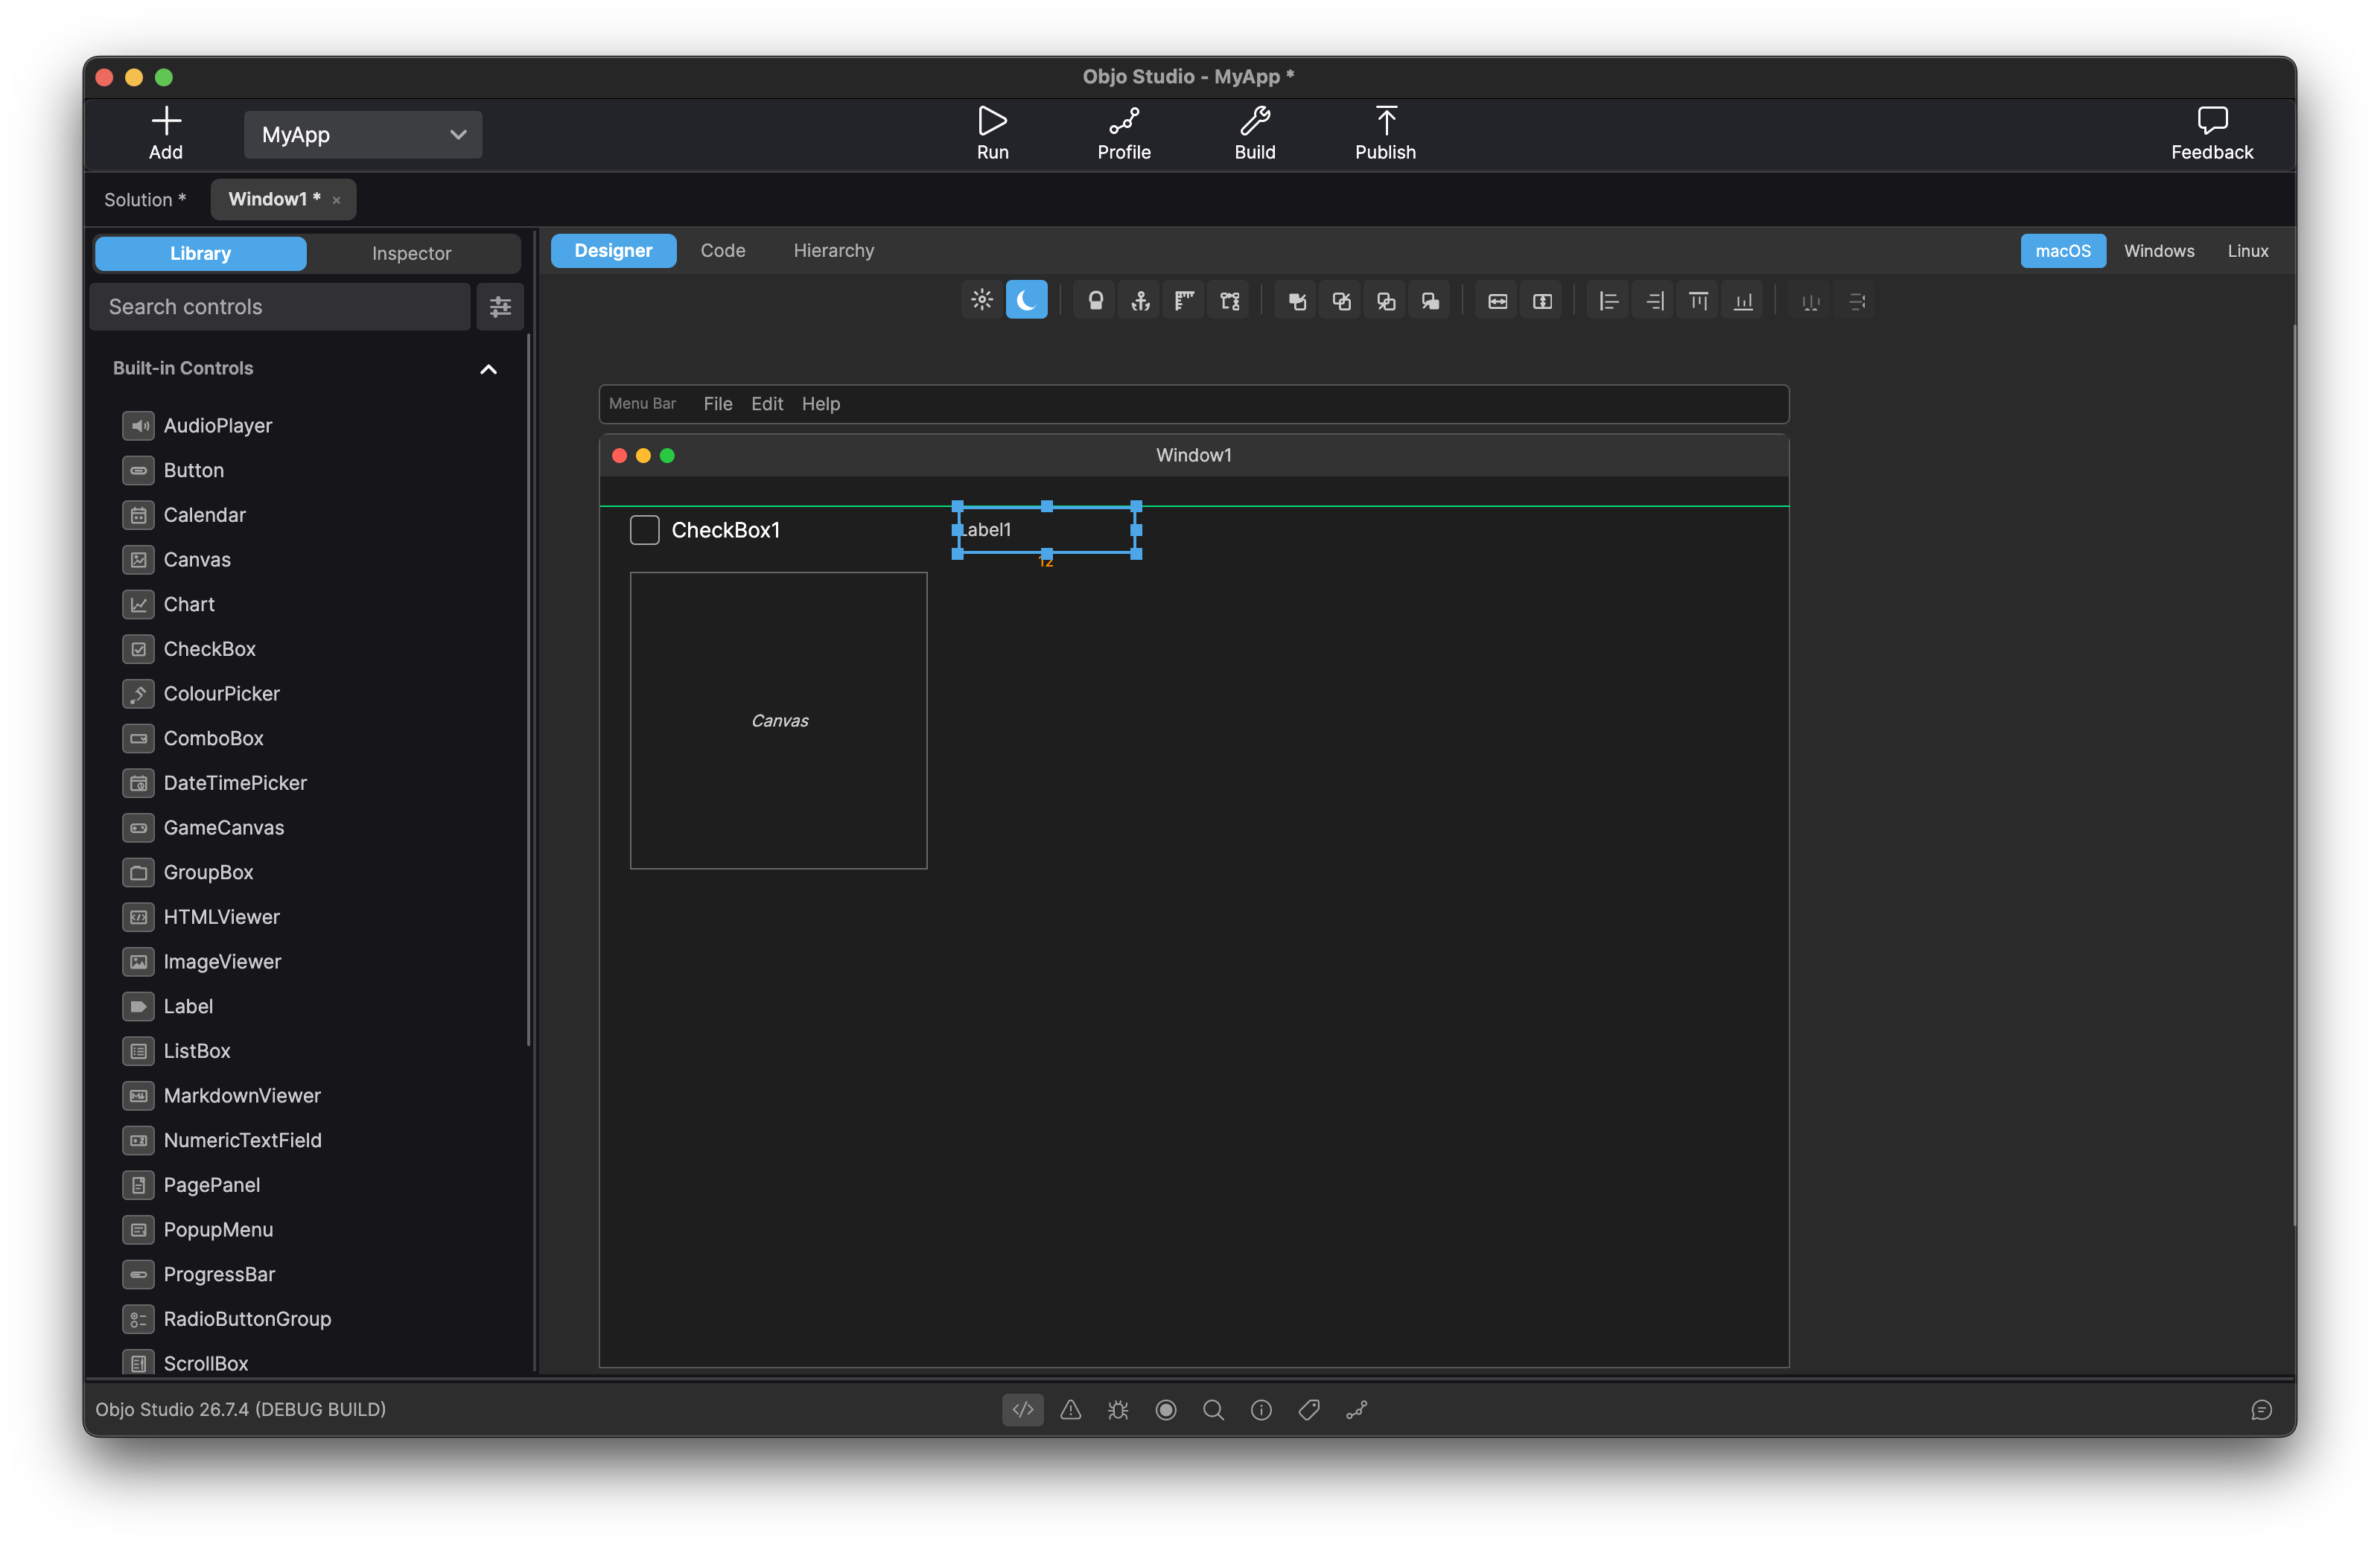2380x1547 pixels.
Task: Toggle dark mode moon button
Action: point(1026,300)
